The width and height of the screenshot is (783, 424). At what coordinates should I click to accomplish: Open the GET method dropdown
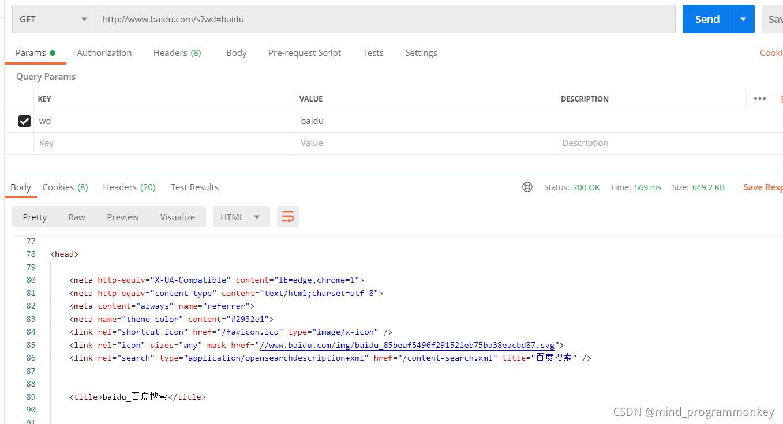pos(54,19)
